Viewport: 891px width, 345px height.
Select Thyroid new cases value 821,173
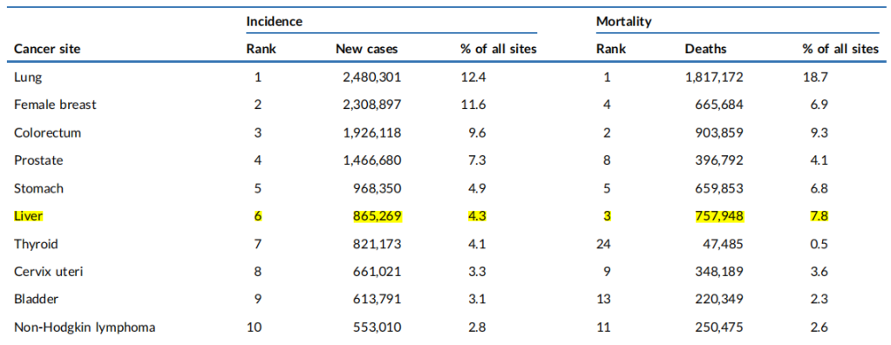tap(377, 244)
